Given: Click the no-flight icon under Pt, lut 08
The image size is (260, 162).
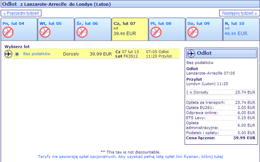Looking at the screenshot, I should pos(156,32).
